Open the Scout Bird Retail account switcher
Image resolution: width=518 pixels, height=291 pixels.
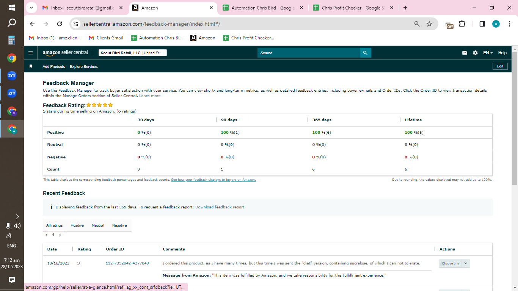(133, 53)
